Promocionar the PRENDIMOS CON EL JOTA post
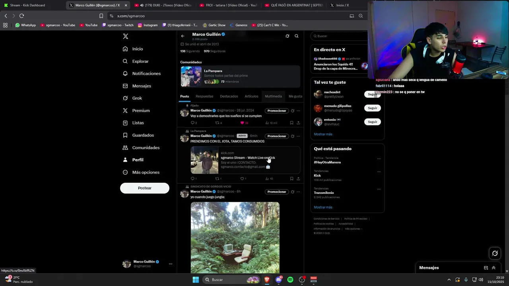Viewport: 509px width, 286px height. pyautogui.click(x=276, y=136)
